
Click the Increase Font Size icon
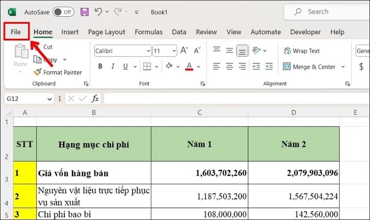tap(184, 50)
